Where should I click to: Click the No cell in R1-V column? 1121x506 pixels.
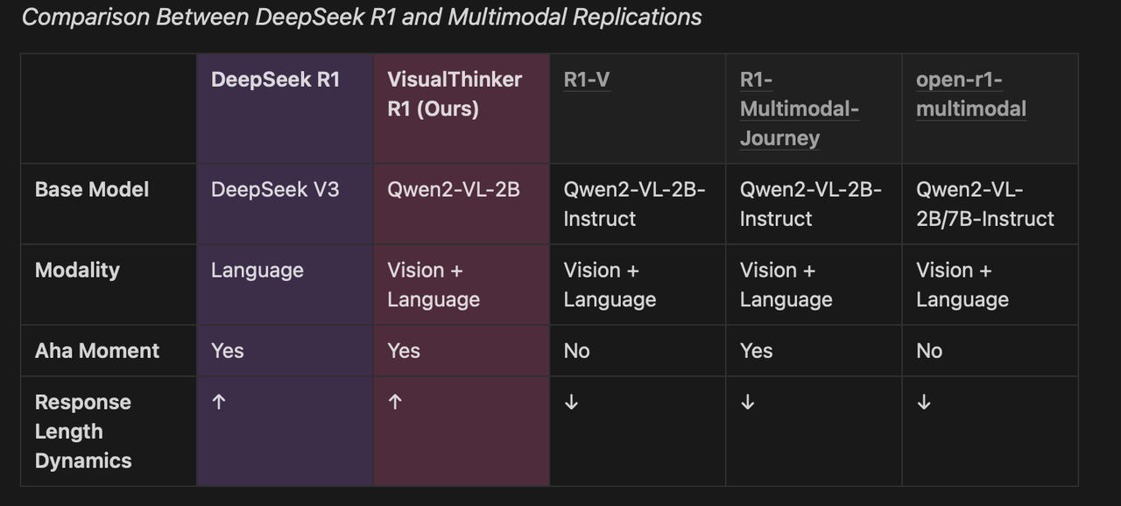coord(577,351)
